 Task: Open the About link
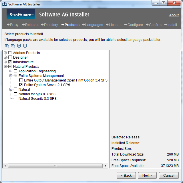174,15
